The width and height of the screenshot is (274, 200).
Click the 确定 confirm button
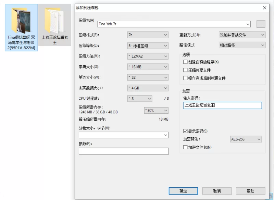(x=183, y=191)
